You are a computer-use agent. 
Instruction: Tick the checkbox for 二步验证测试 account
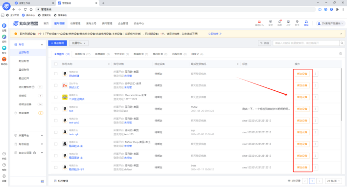(56, 97)
